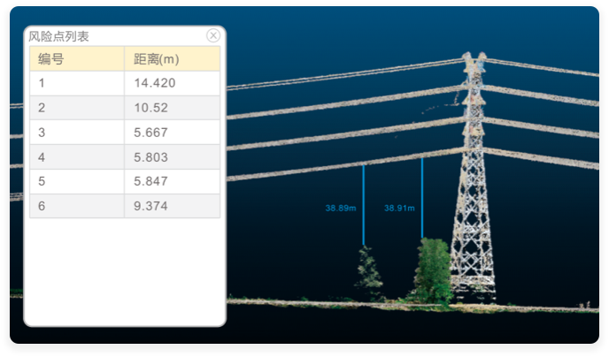Select risk point row number 3
The image size is (609, 357).
tap(42, 133)
